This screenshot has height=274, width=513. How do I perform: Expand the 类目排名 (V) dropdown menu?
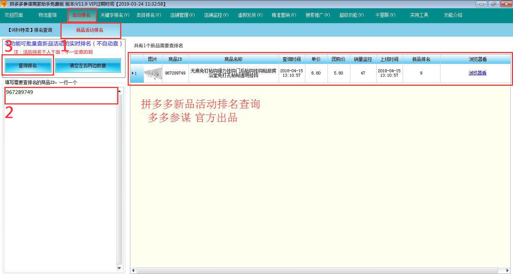(x=148, y=15)
